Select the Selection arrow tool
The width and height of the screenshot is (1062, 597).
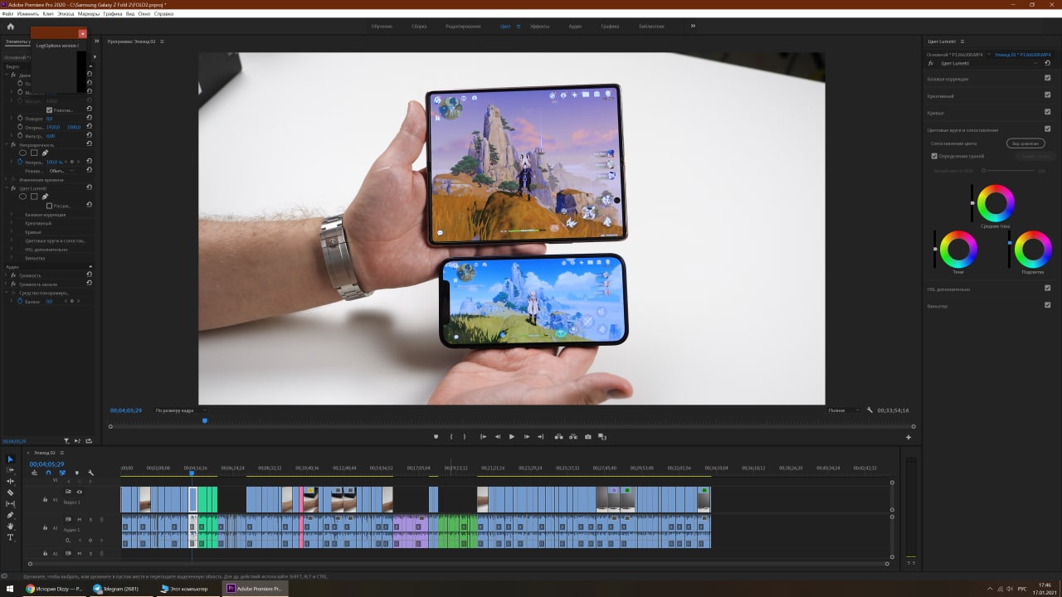[x=11, y=459]
